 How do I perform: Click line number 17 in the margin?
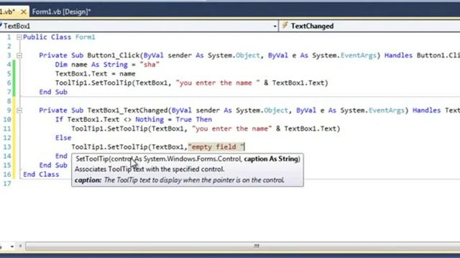coord(7,183)
